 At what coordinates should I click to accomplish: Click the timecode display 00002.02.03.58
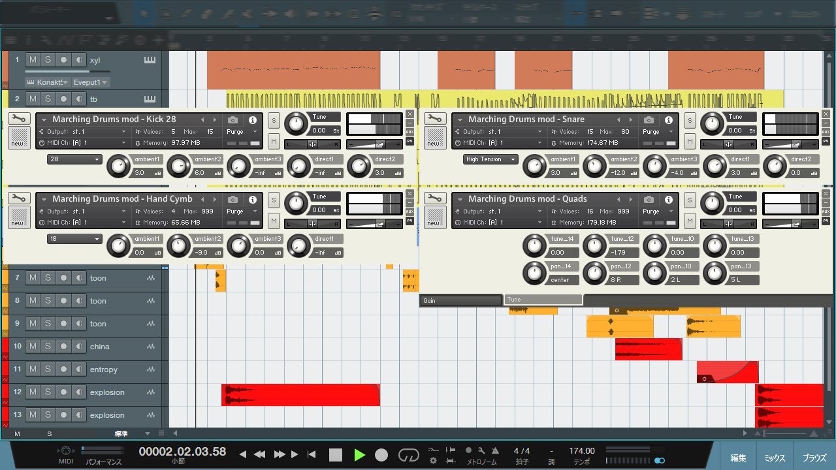pos(182,451)
